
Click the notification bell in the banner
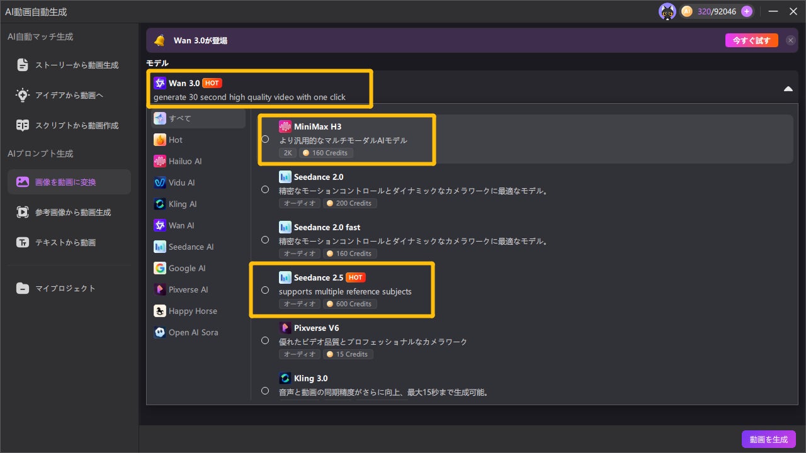point(160,40)
